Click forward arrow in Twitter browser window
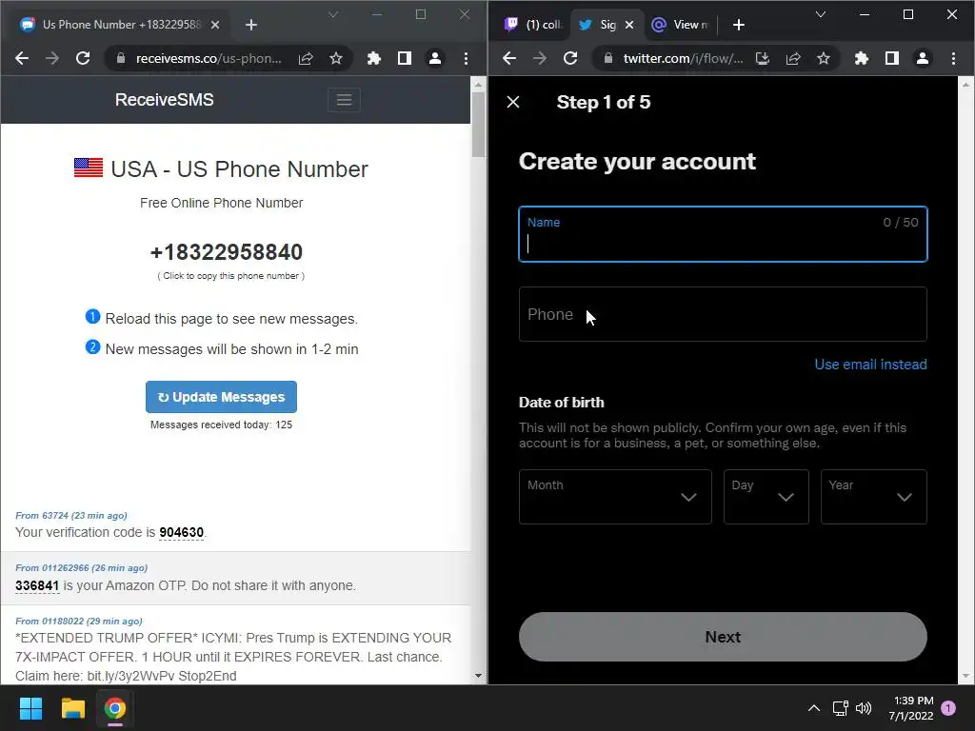 point(540,58)
